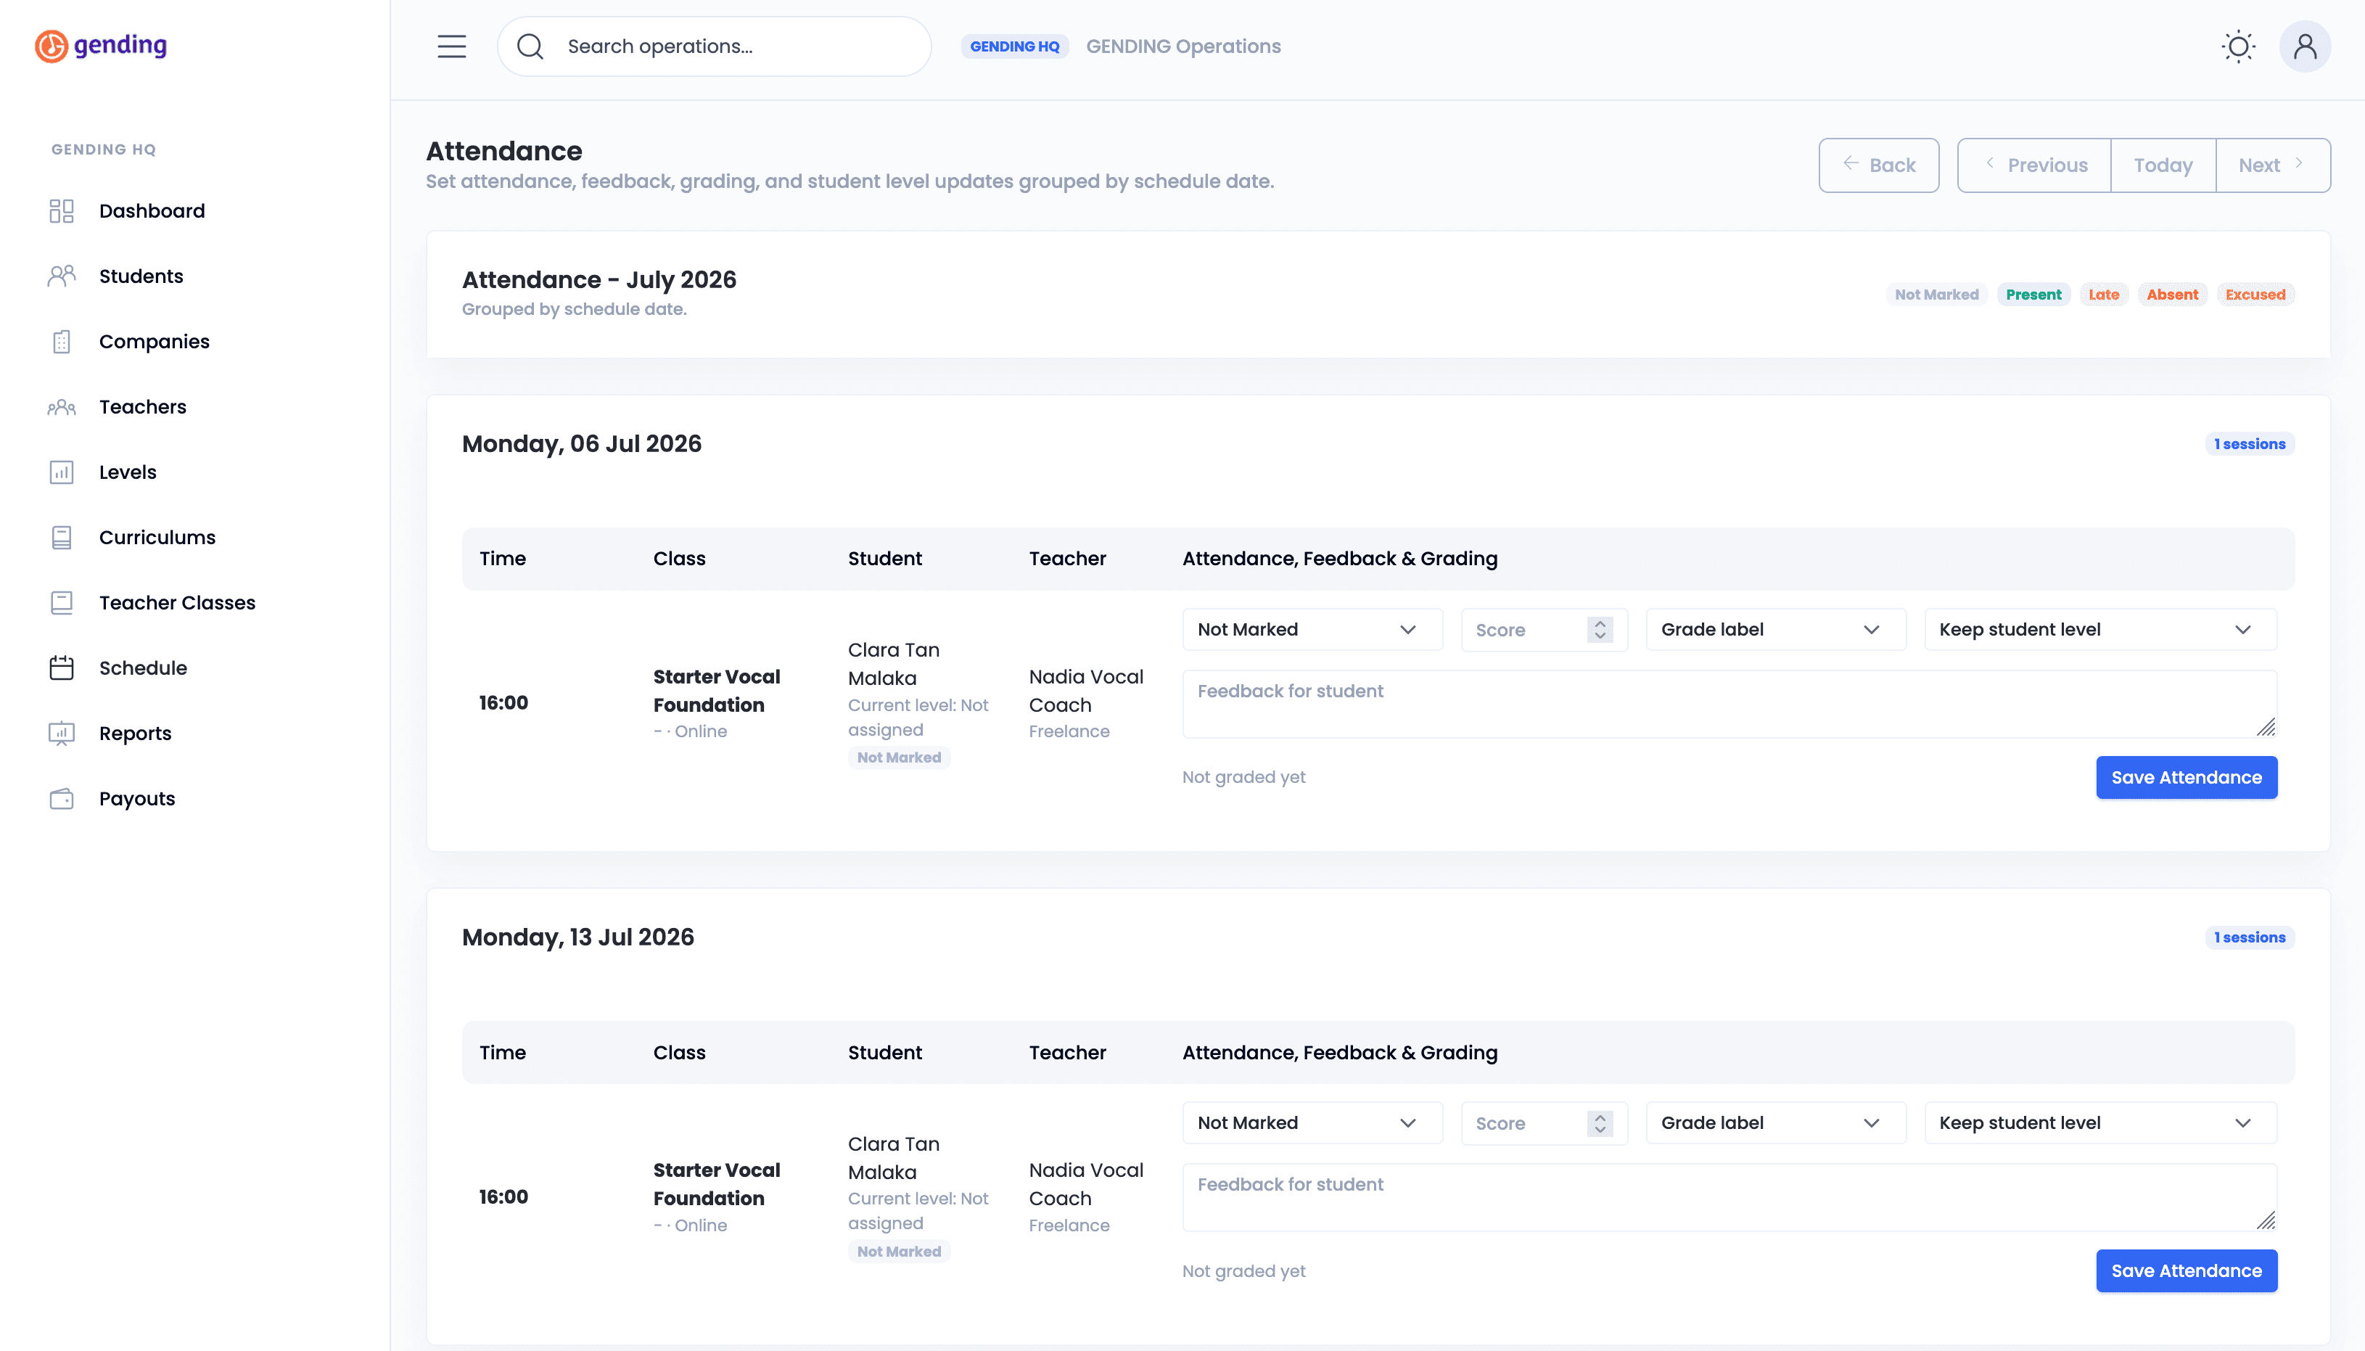Click Clara Tan Malaka in 13 Jul row

pos(893,1158)
